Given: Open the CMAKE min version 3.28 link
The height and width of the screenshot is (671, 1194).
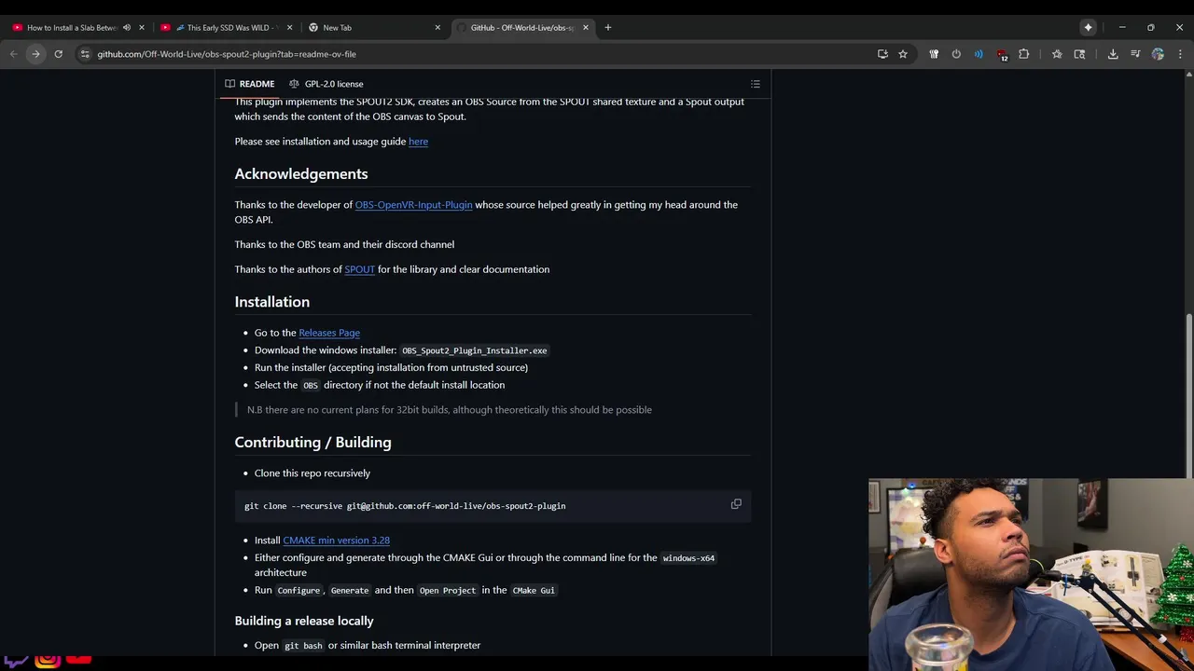Looking at the screenshot, I should coord(336,541).
